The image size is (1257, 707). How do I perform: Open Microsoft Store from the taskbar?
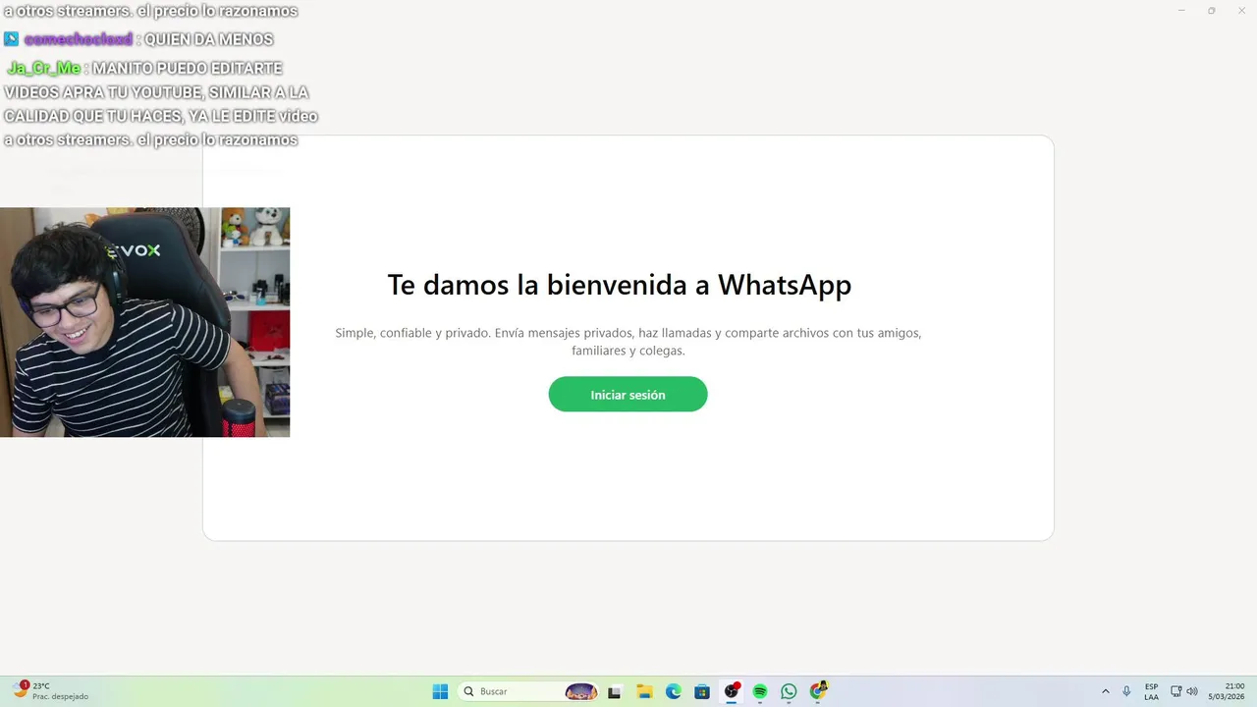coord(702,691)
